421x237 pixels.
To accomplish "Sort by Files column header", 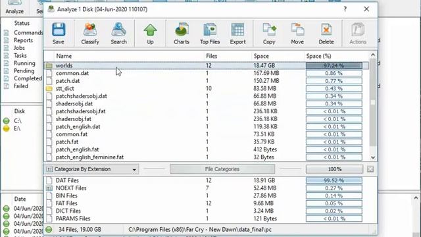I will 228,56.
